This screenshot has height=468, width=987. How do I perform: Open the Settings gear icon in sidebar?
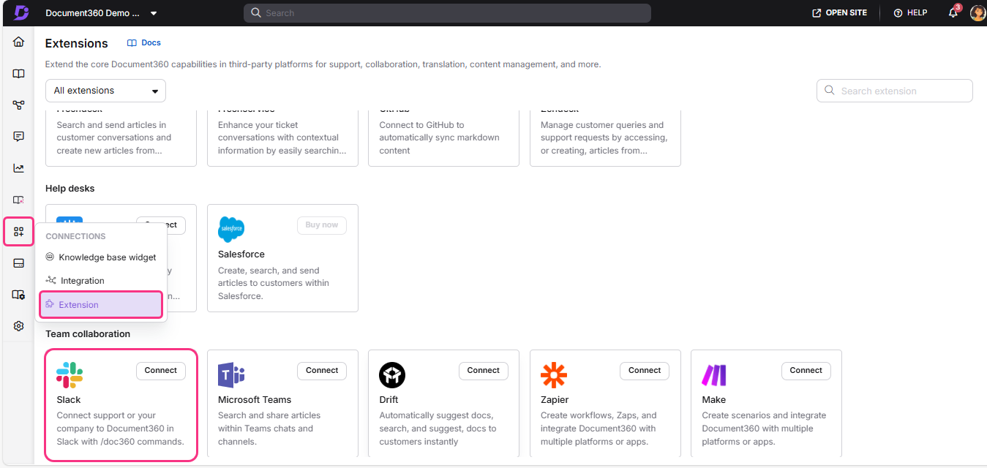click(x=19, y=326)
